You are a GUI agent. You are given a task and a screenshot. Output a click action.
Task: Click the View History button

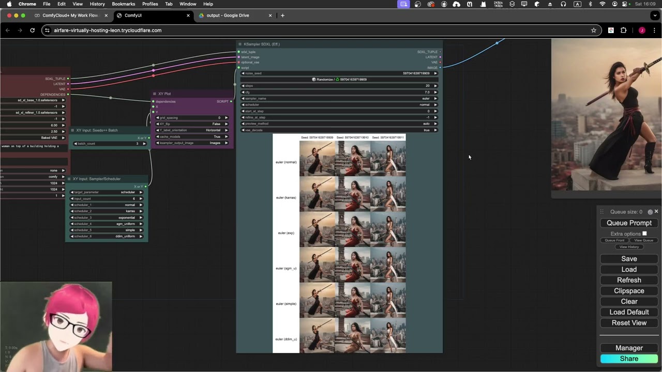coord(629,247)
